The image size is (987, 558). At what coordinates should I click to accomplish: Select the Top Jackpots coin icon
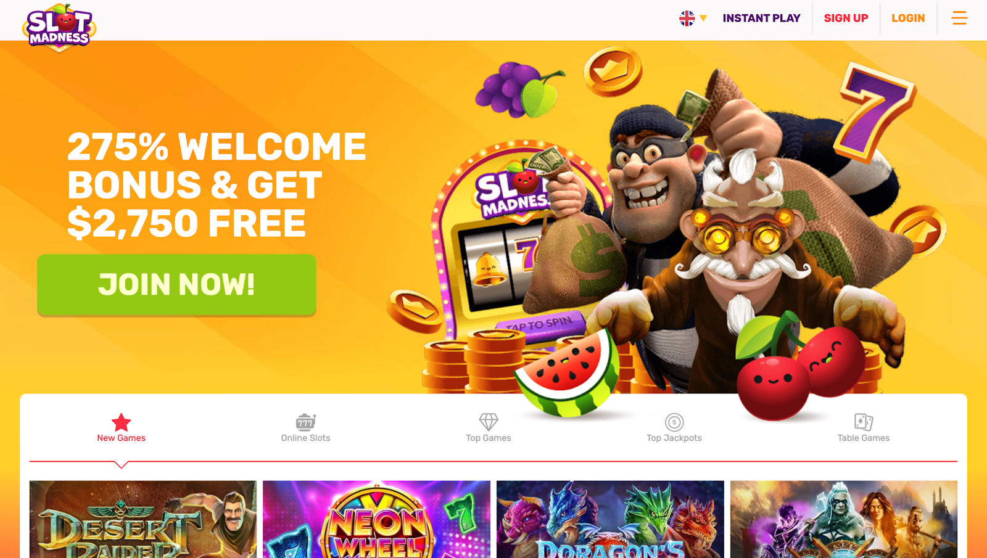click(674, 422)
